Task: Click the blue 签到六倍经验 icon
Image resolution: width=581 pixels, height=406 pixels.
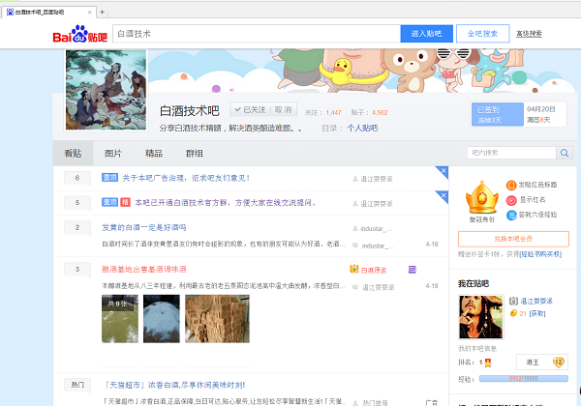Action: 511,215
